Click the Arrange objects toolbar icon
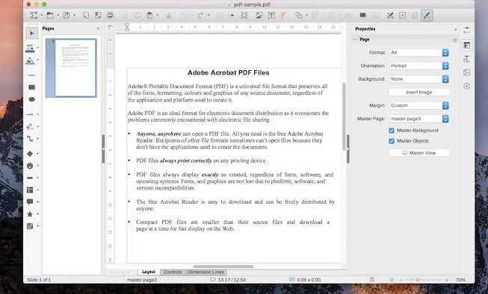Image resolution: width=488 pixels, height=294 pixels. pyautogui.click(x=298, y=15)
